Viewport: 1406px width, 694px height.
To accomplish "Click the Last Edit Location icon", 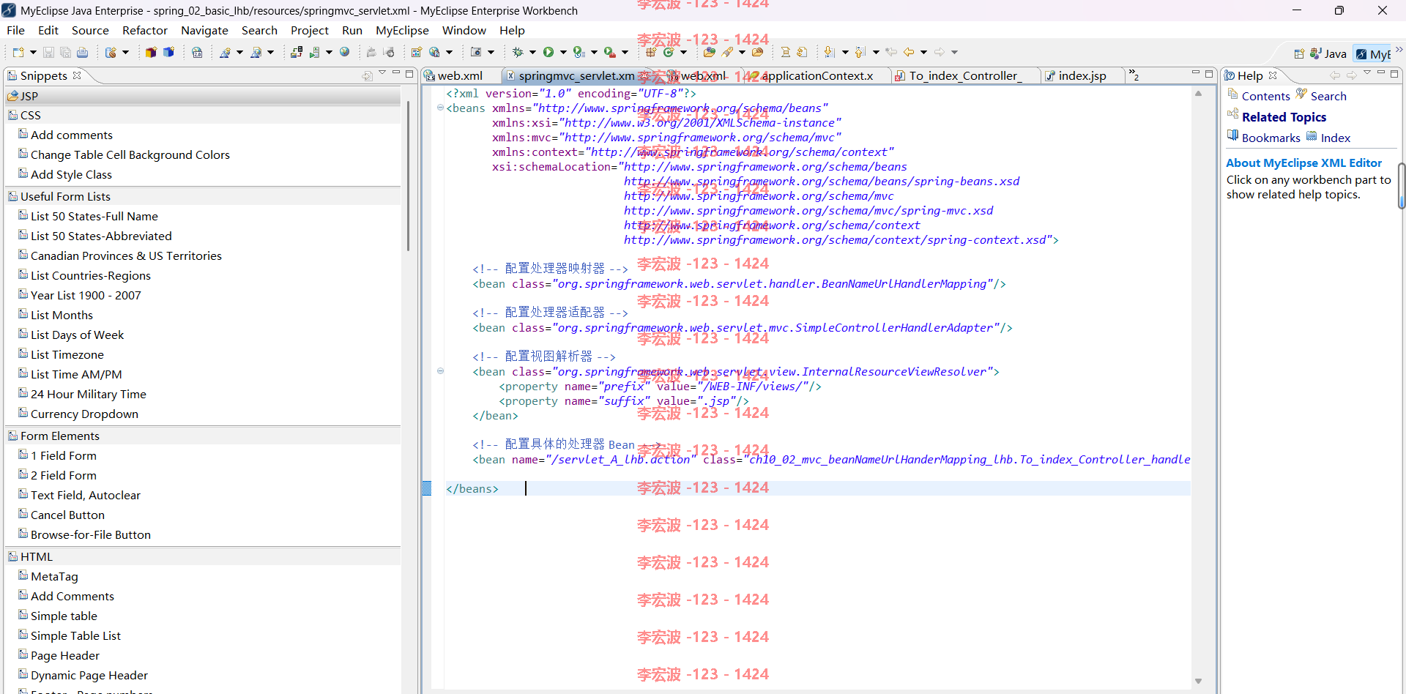I will point(891,52).
